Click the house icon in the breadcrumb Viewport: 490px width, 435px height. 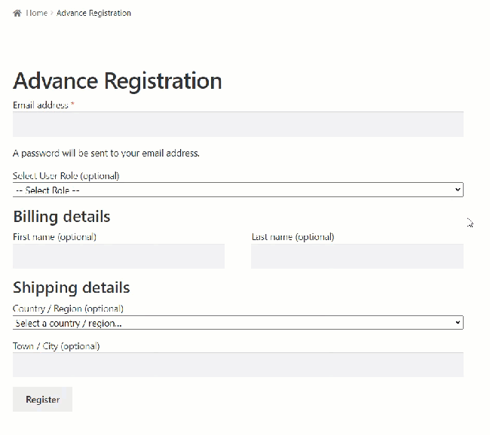[17, 13]
